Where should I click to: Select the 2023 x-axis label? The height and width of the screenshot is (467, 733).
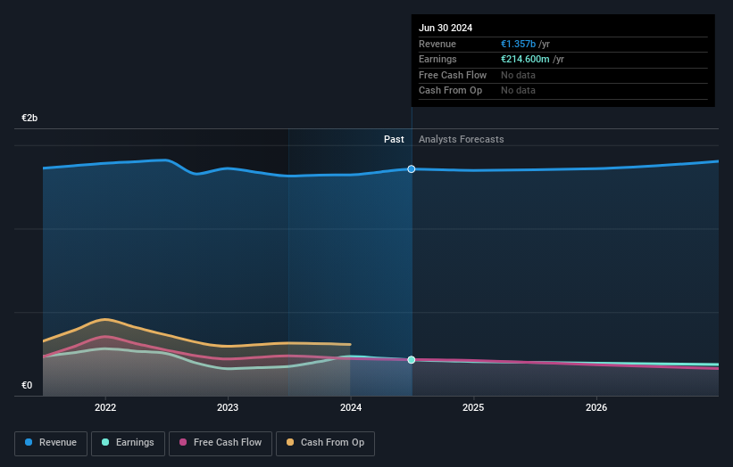point(228,407)
